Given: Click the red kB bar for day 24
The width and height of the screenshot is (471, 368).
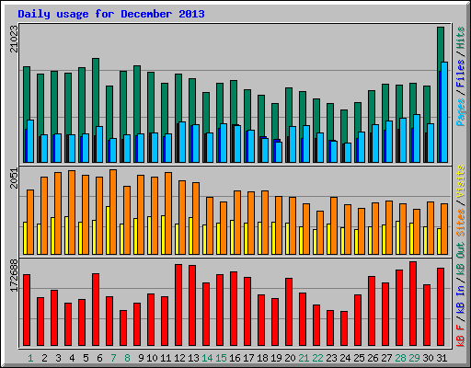Looking at the screenshot, I should (344, 328).
